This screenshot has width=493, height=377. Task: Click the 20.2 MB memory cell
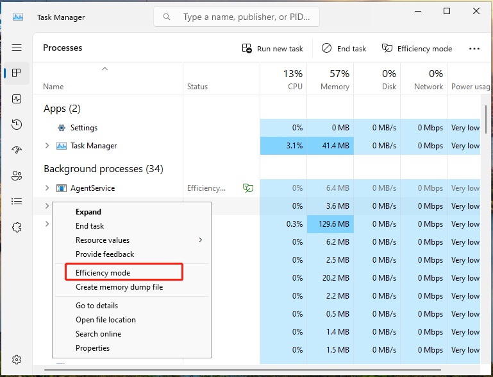pos(330,278)
